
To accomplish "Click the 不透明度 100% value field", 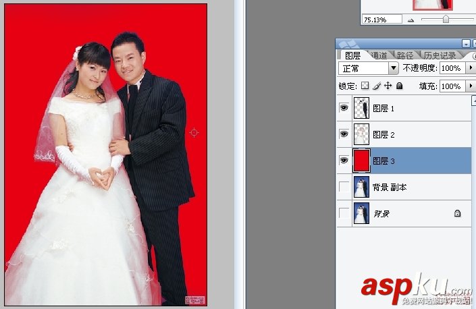I will [452, 68].
